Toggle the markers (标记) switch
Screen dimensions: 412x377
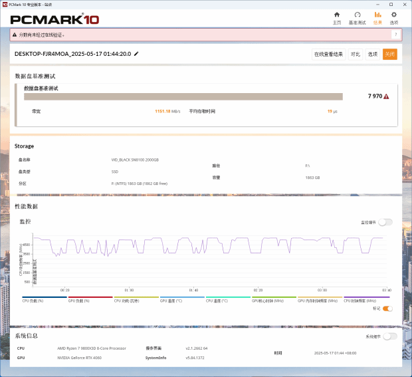(x=387, y=309)
